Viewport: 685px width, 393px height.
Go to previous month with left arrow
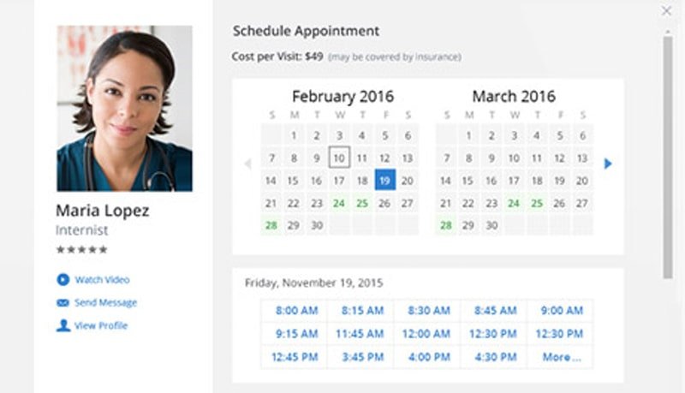[248, 164]
